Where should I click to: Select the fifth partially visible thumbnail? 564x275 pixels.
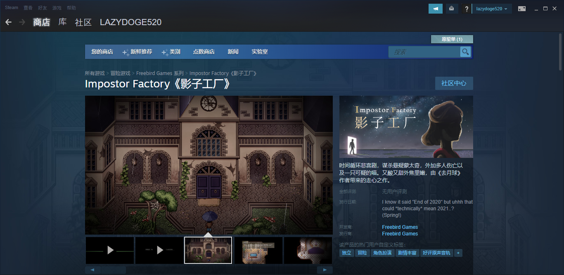click(308, 250)
